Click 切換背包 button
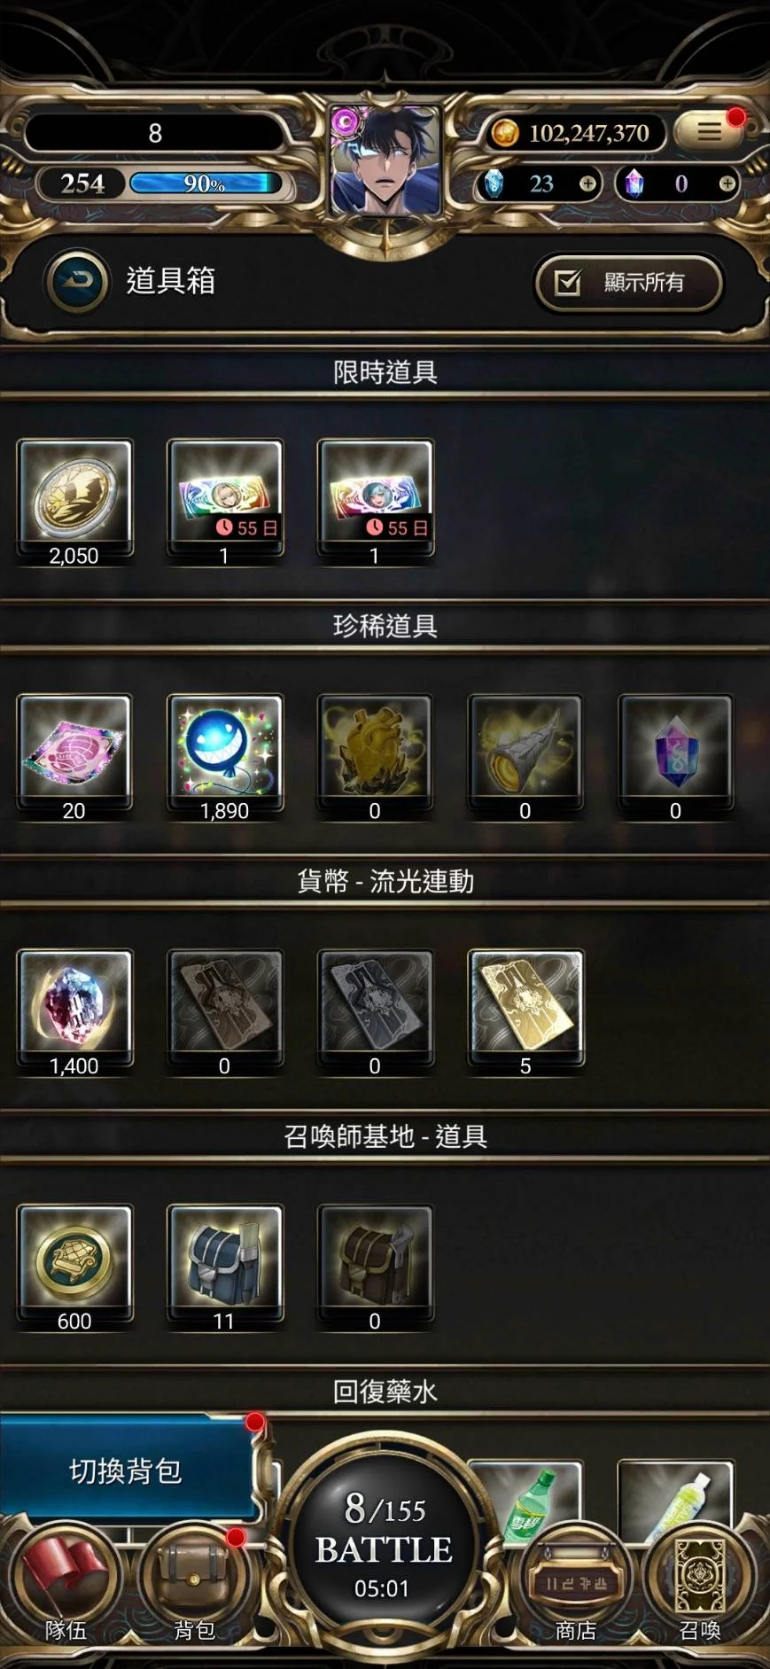Screen dimensions: 770x1669 [x=126, y=1470]
